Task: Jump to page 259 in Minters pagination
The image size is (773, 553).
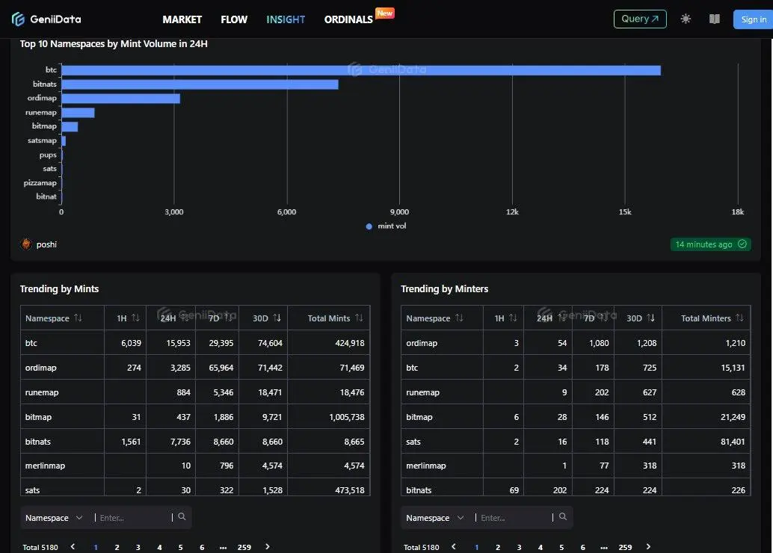Action: click(625, 547)
